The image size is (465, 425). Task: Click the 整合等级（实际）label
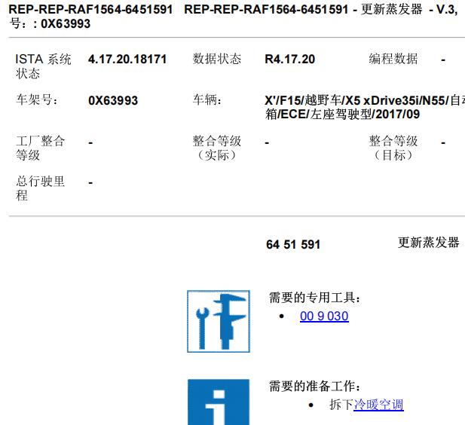click(217, 148)
